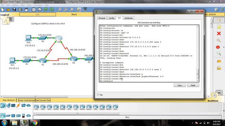Open File Explorer from the taskbar
The image size is (225, 126).
pyautogui.click(x=14, y=123)
